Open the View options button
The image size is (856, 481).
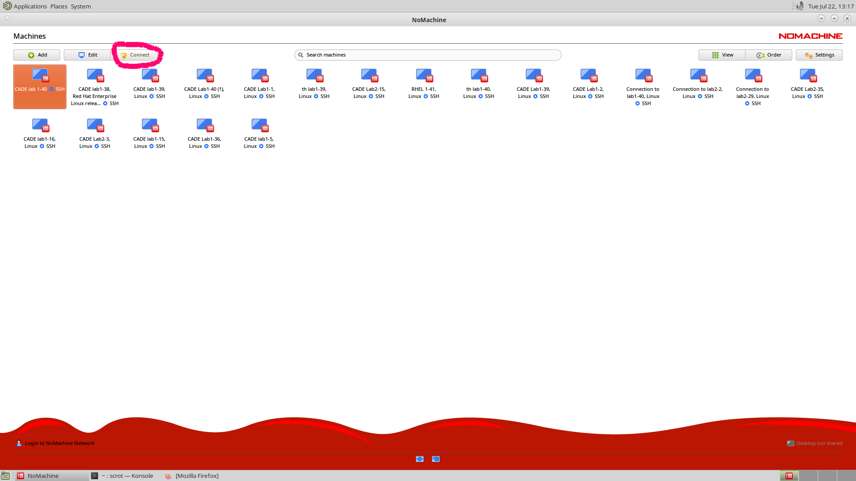coord(722,55)
